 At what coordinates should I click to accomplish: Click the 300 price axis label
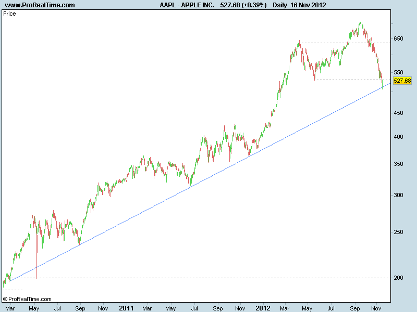click(398, 195)
